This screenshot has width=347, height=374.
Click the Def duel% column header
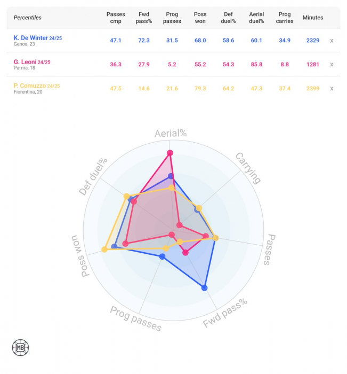pos(228,18)
